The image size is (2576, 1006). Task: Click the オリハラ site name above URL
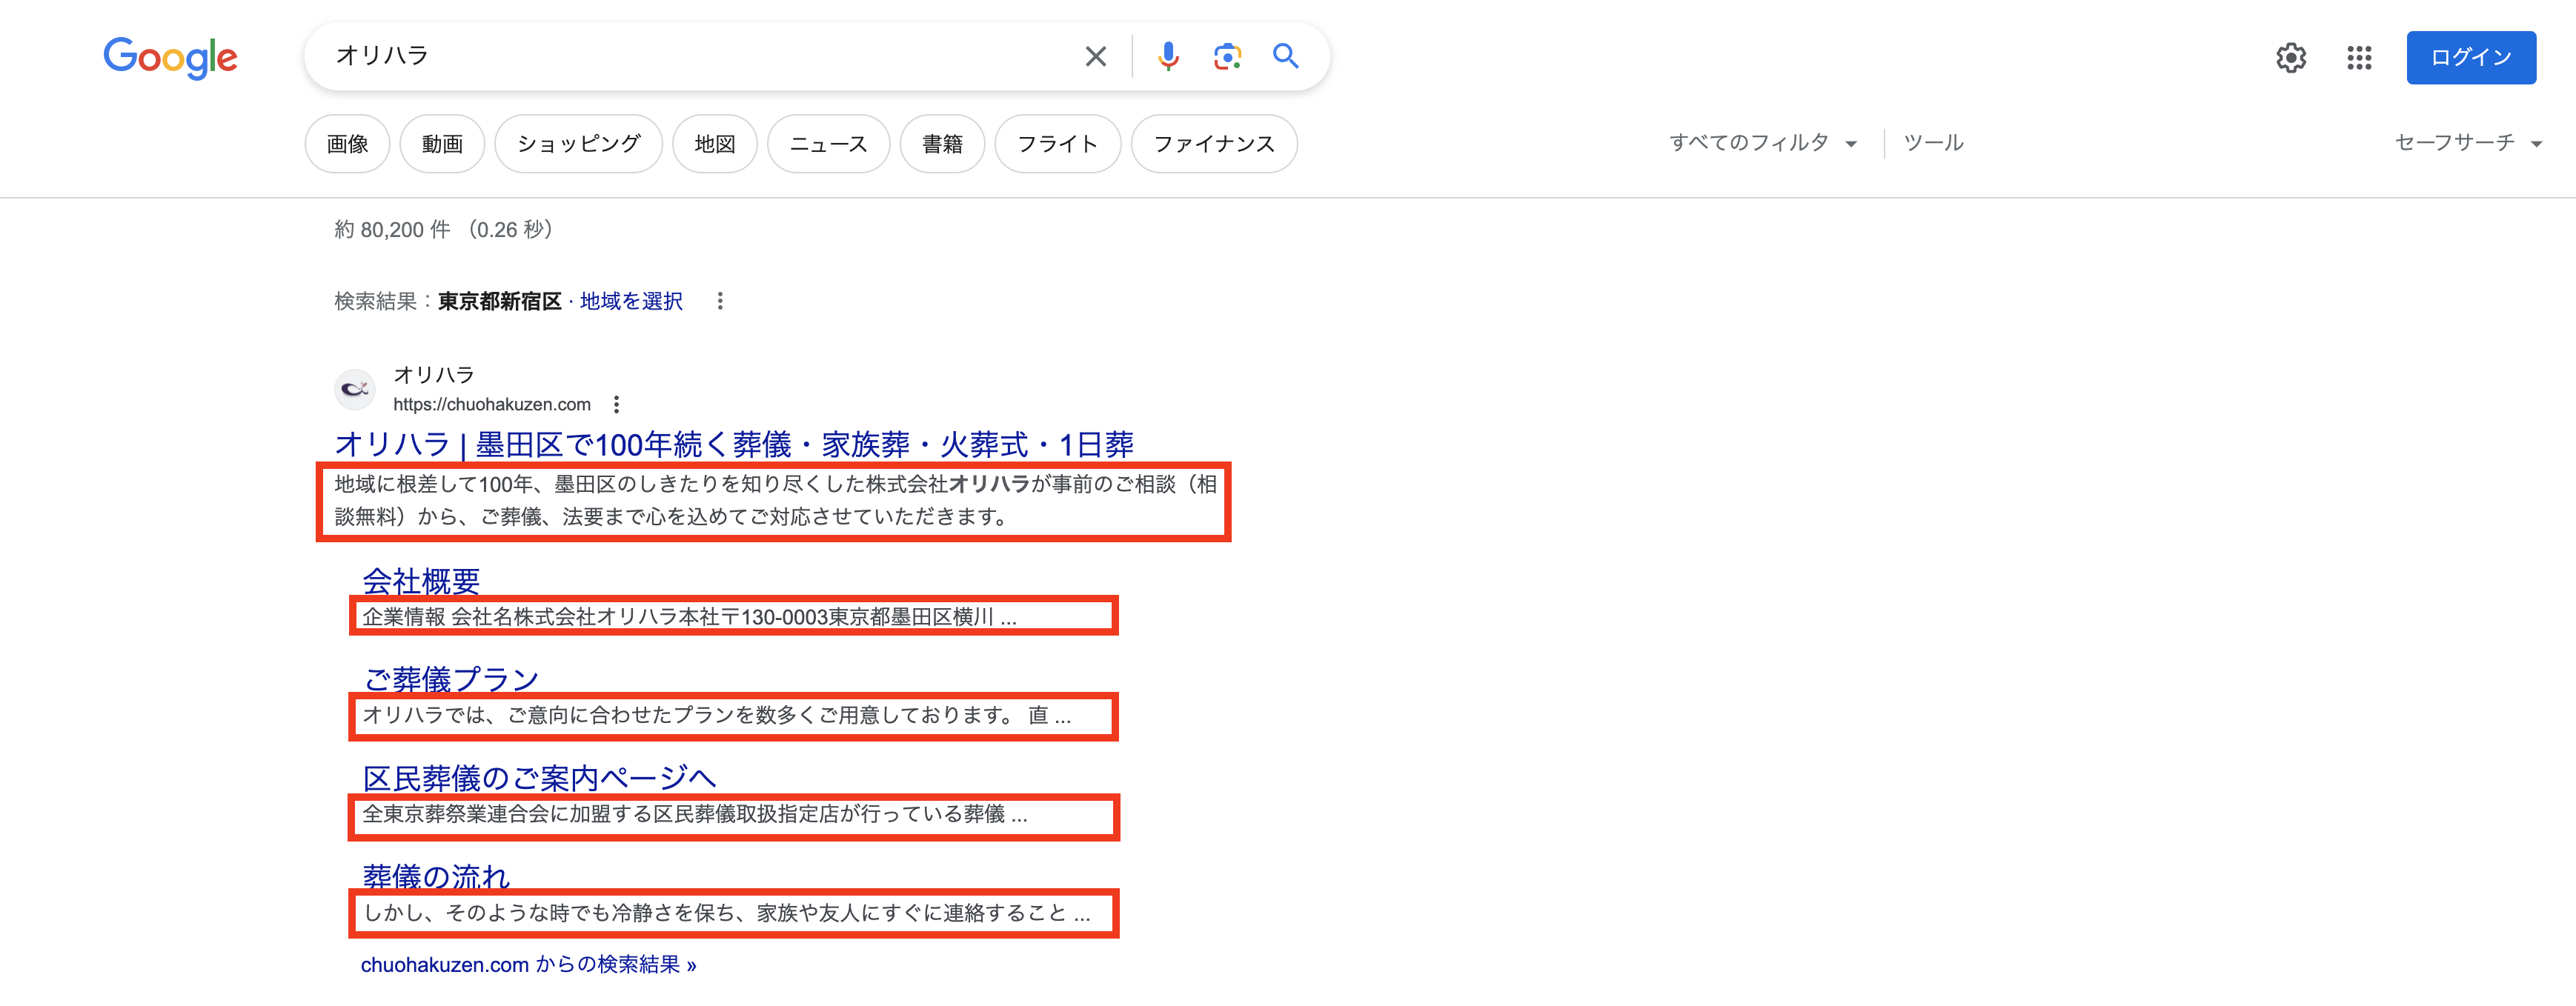(434, 375)
